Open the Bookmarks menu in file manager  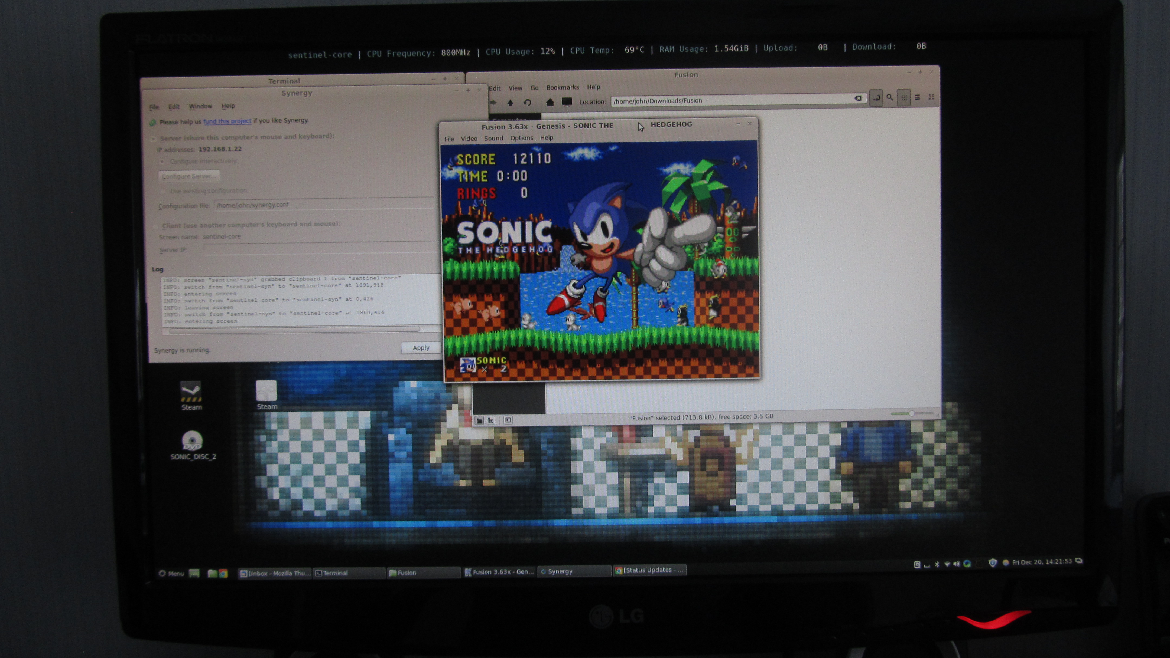[x=562, y=88]
